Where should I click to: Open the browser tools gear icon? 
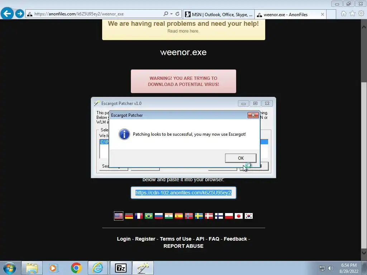point(361,14)
